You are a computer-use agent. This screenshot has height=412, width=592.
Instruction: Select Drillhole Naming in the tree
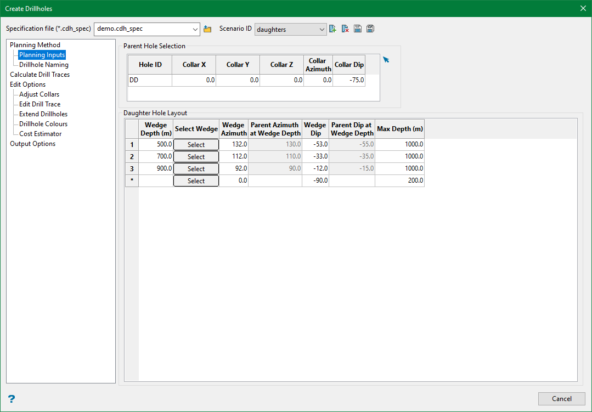point(44,65)
